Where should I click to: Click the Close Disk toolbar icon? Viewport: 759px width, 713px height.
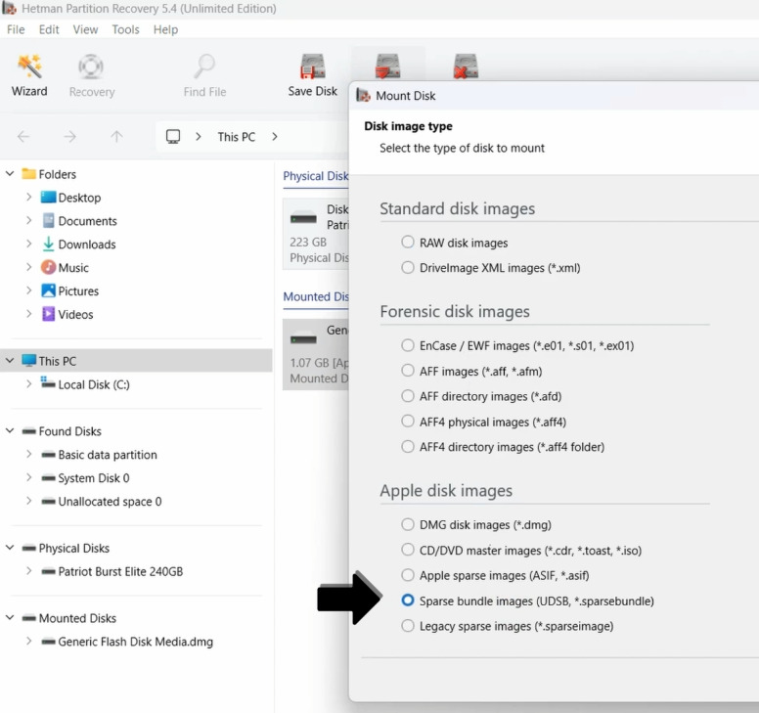click(466, 67)
